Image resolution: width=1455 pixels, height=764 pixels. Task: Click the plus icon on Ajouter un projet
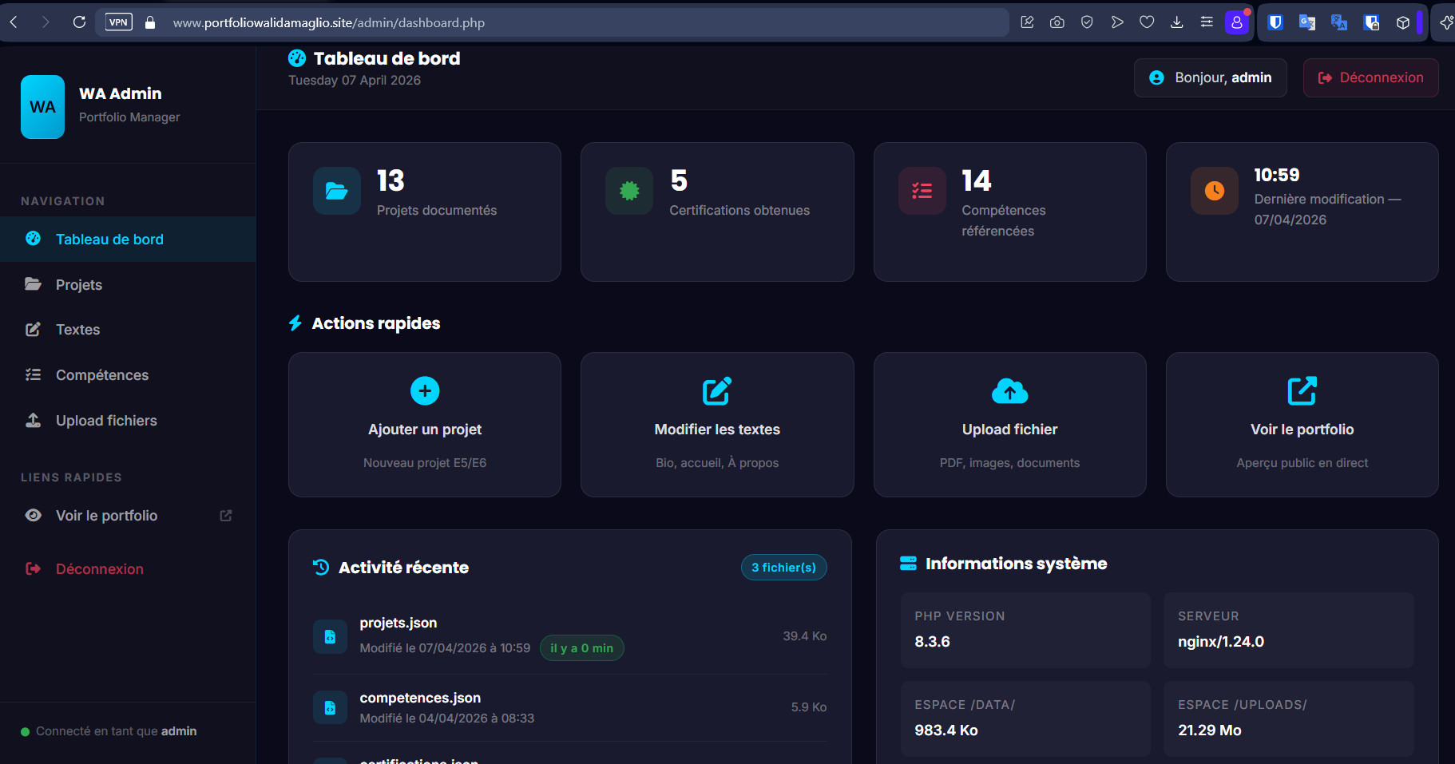tap(425, 390)
